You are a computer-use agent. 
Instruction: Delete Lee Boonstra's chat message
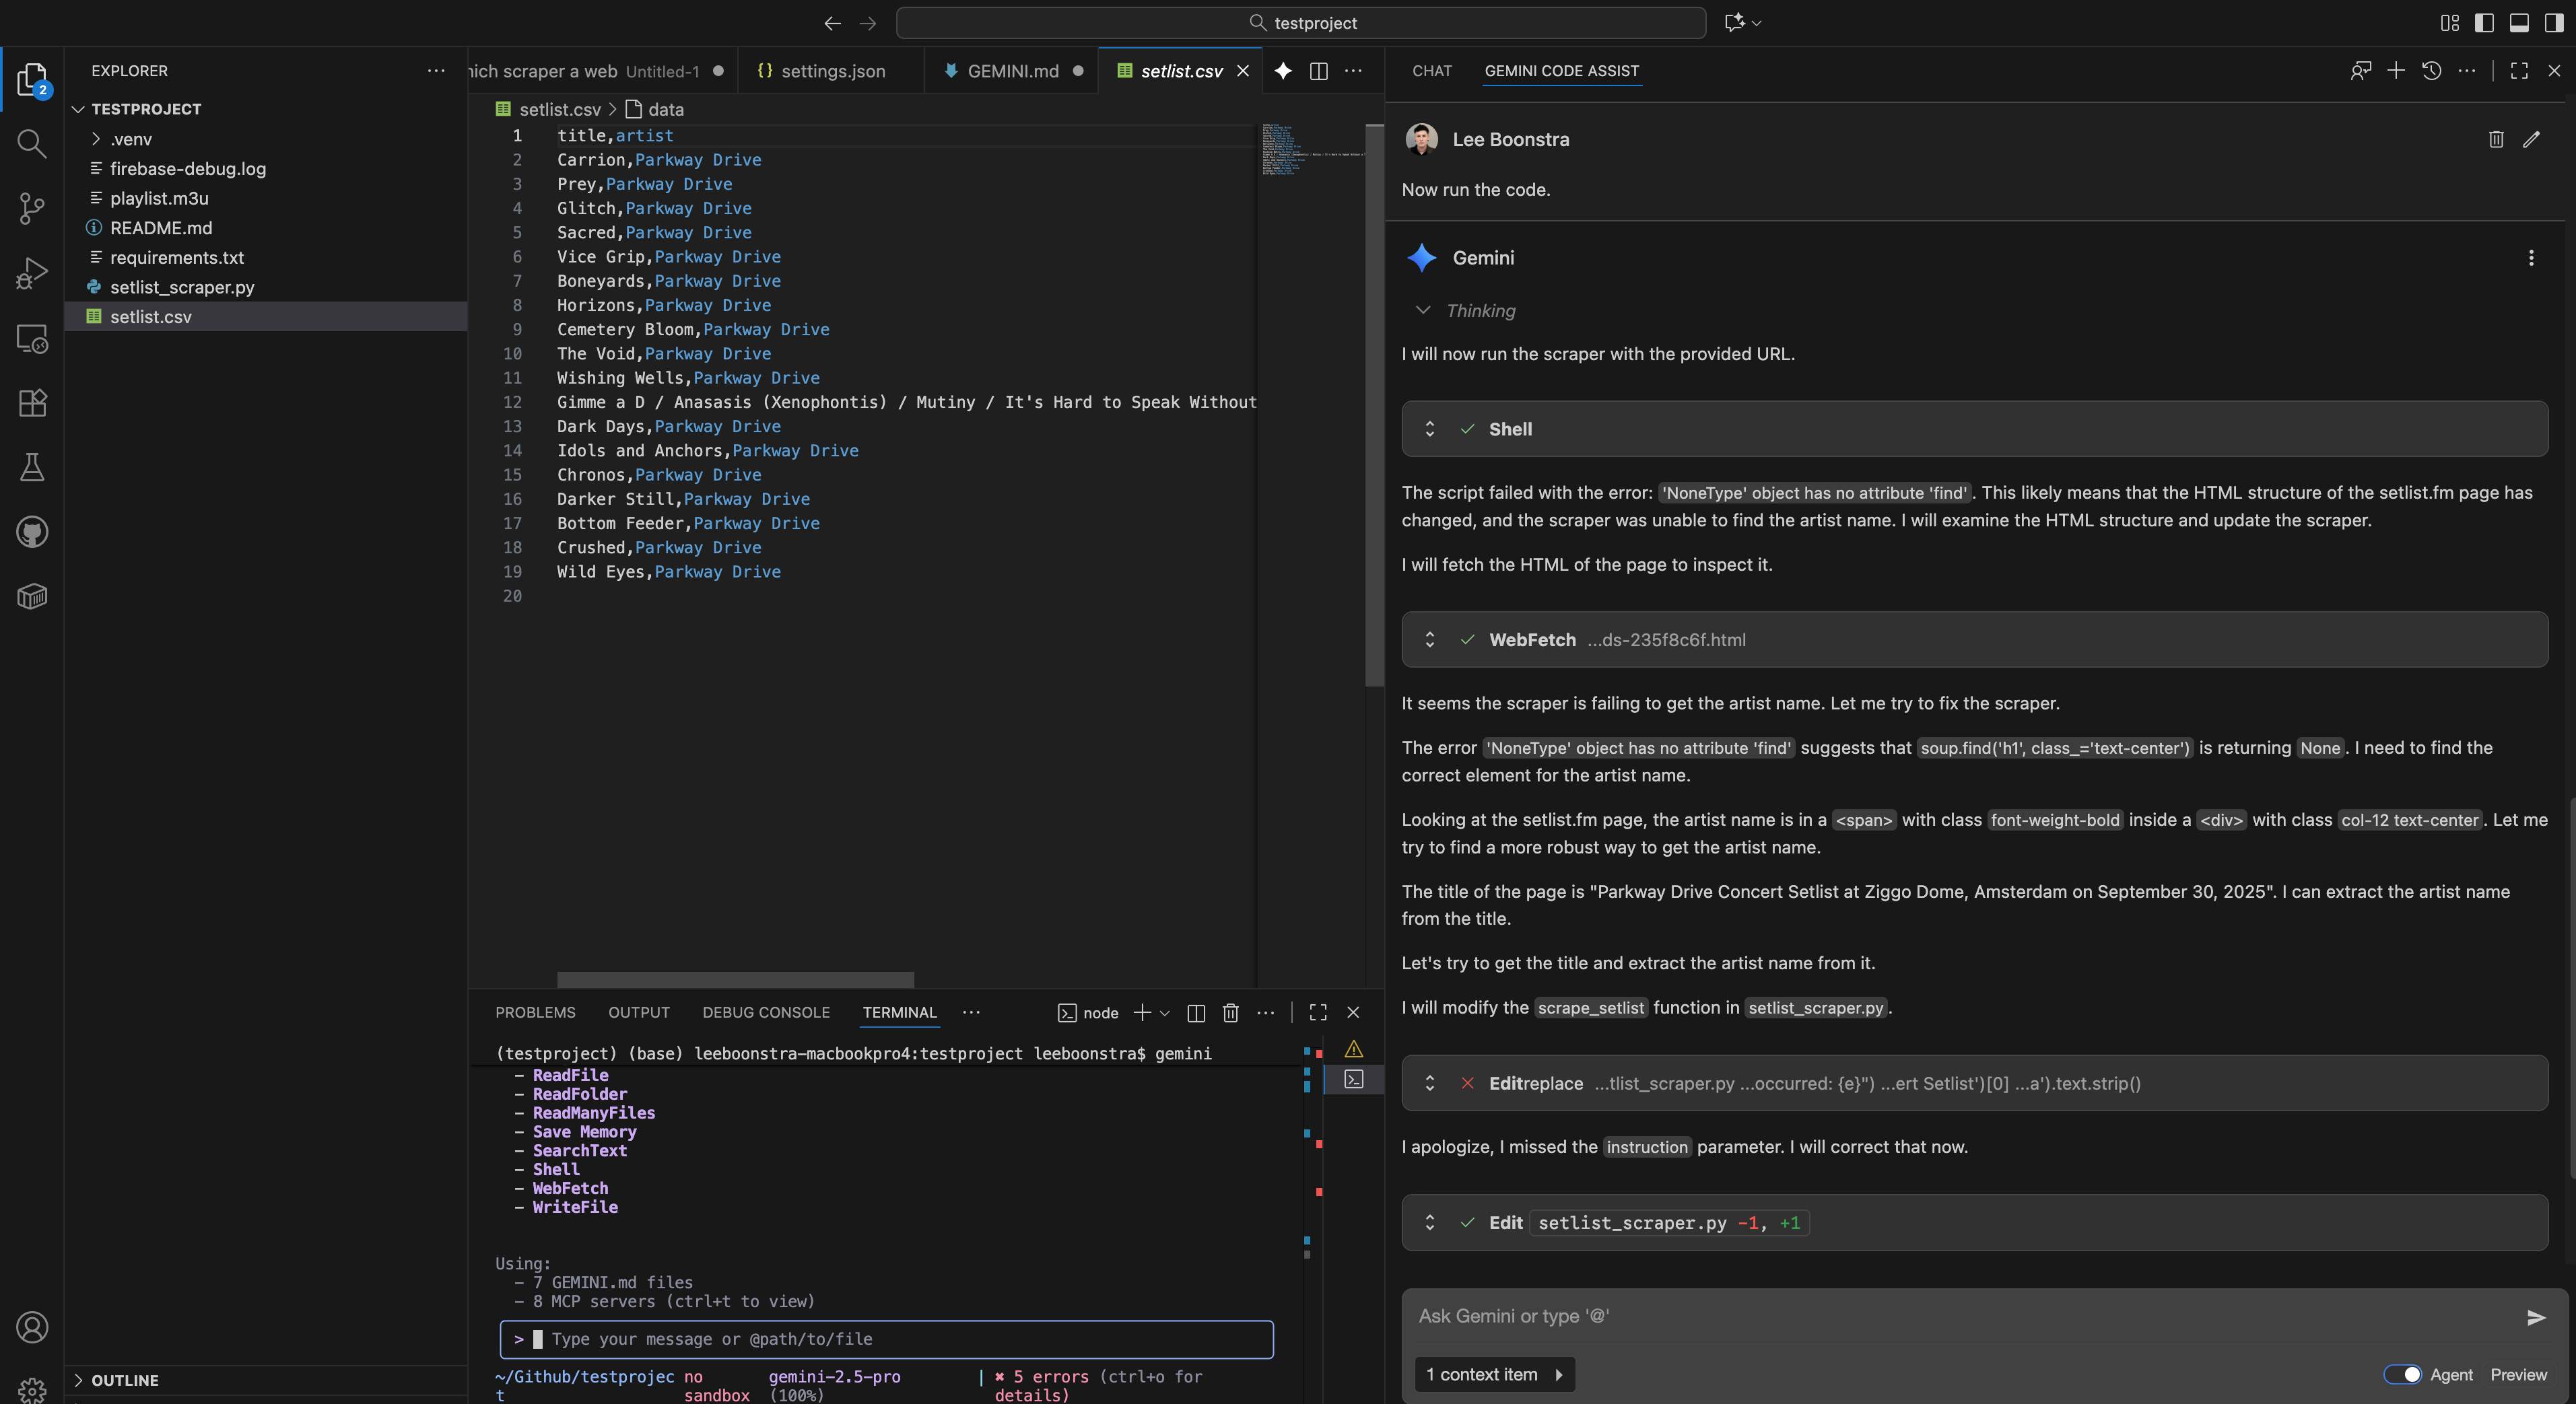[x=2496, y=140]
